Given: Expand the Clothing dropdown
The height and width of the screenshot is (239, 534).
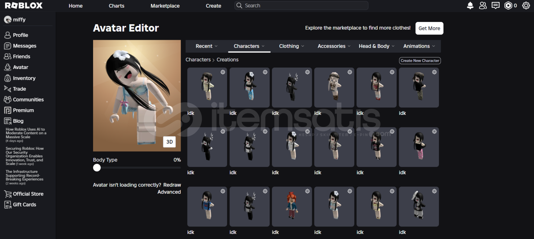Looking at the screenshot, I should click(x=292, y=46).
